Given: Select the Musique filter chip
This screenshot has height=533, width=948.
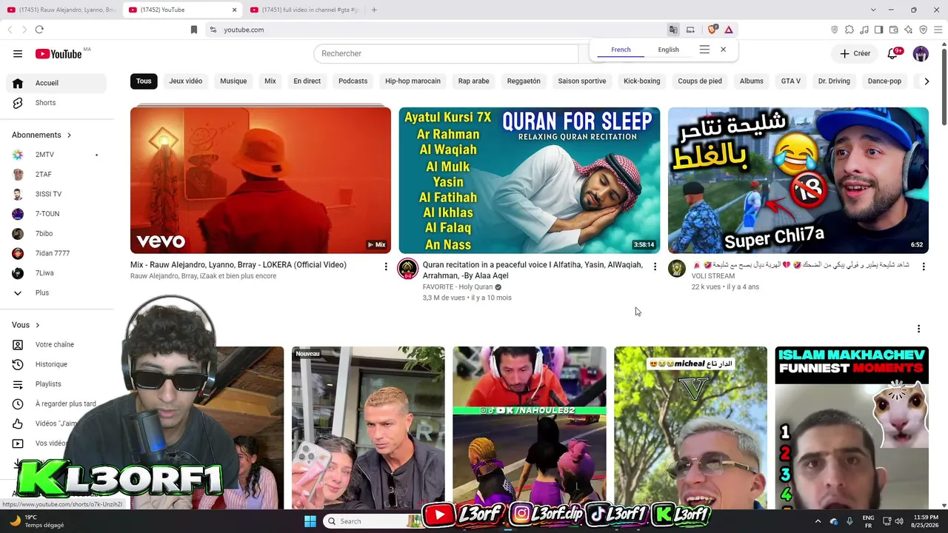Looking at the screenshot, I should [x=233, y=81].
